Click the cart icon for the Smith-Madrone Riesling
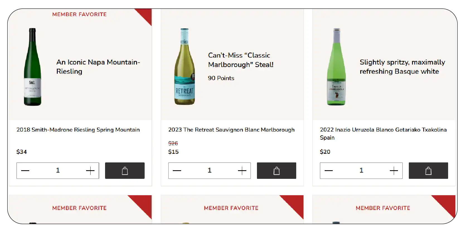Image resolution: width=464 pixels, height=230 pixels. 125,170
